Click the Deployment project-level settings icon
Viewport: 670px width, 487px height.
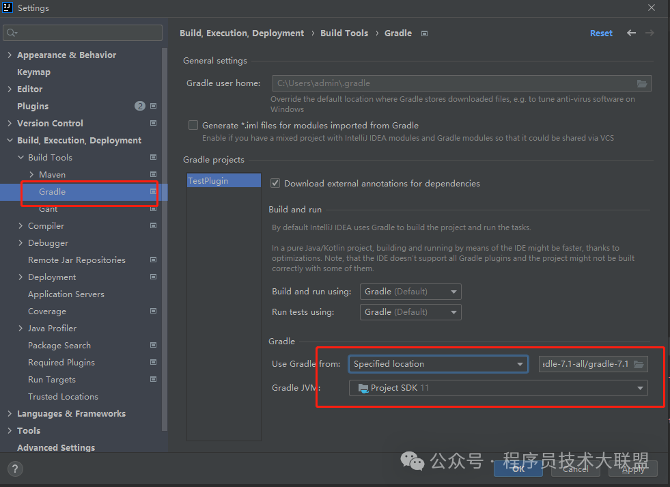pos(154,277)
